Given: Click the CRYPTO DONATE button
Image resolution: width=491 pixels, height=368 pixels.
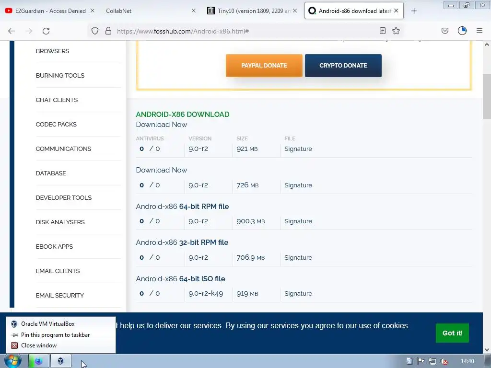Looking at the screenshot, I should click(343, 65).
